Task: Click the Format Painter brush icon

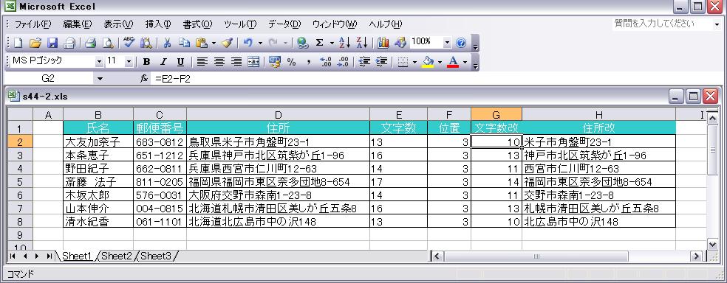Action: tap(227, 43)
